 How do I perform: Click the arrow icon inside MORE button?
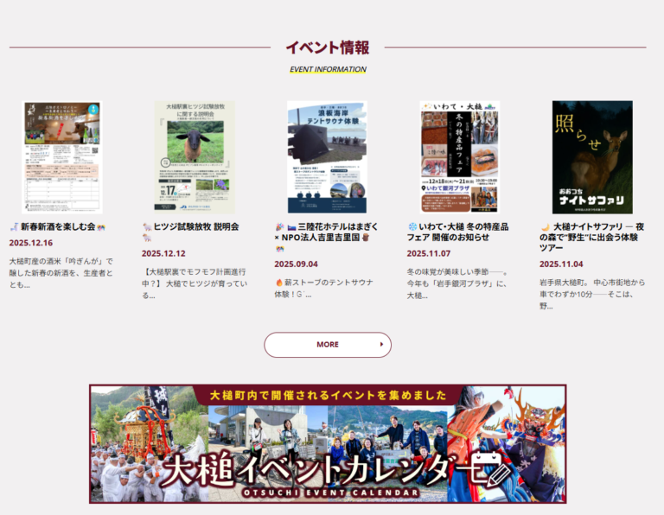coord(381,345)
